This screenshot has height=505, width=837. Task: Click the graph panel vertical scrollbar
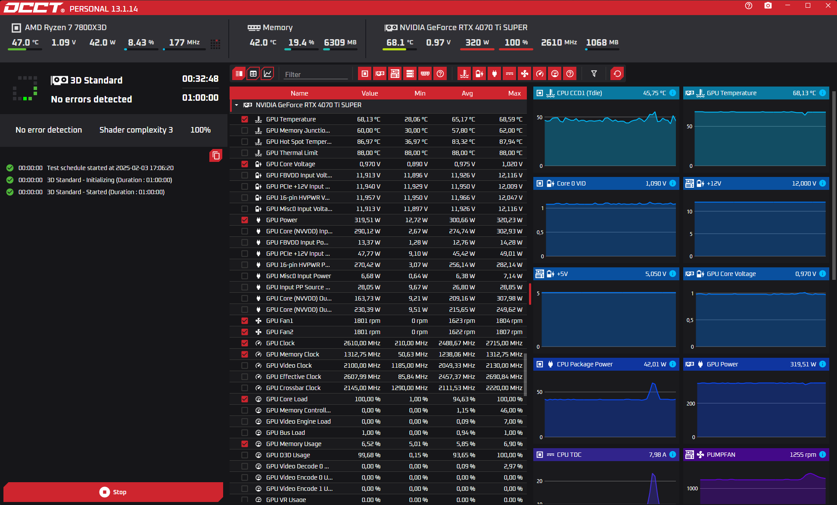(x=834, y=185)
